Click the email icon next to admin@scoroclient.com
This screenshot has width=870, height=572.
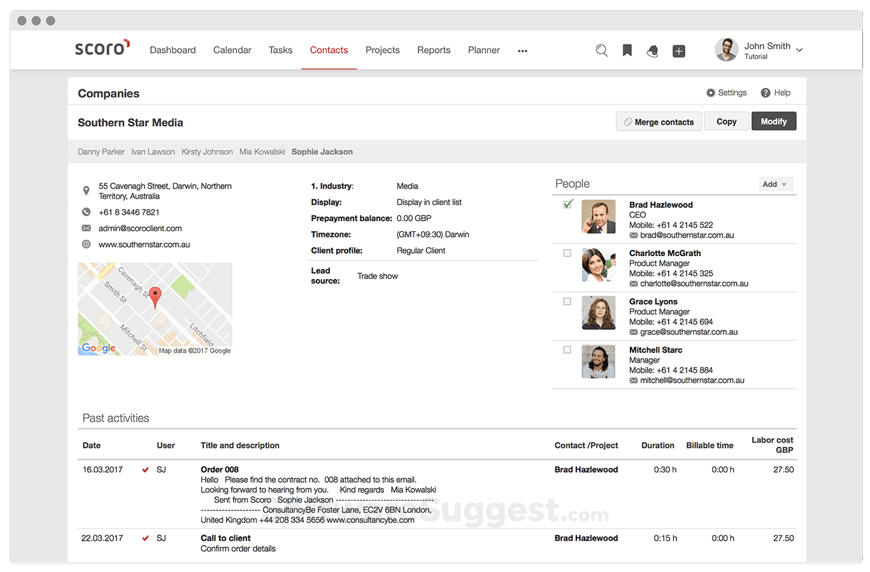pyautogui.click(x=86, y=228)
